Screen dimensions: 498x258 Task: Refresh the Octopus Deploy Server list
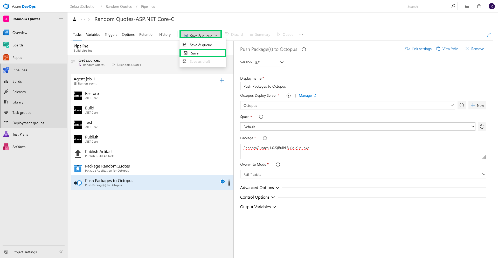[x=462, y=105]
